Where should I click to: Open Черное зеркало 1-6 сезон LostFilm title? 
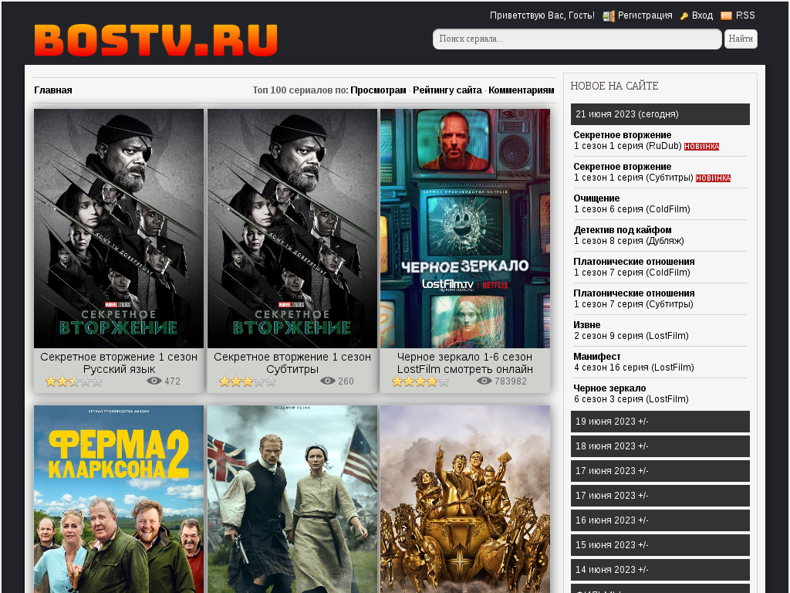coord(465,363)
